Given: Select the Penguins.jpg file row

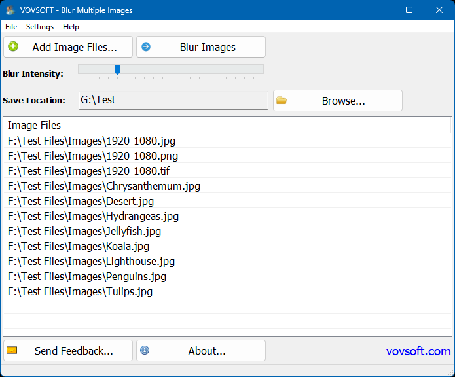Looking at the screenshot, I should [228, 276].
